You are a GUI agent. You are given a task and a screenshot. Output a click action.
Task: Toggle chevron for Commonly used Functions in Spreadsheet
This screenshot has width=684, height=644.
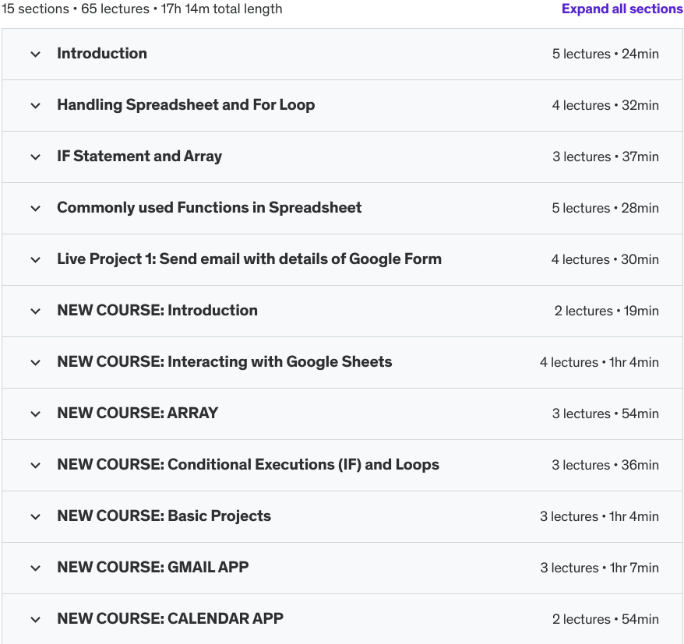(35, 209)
